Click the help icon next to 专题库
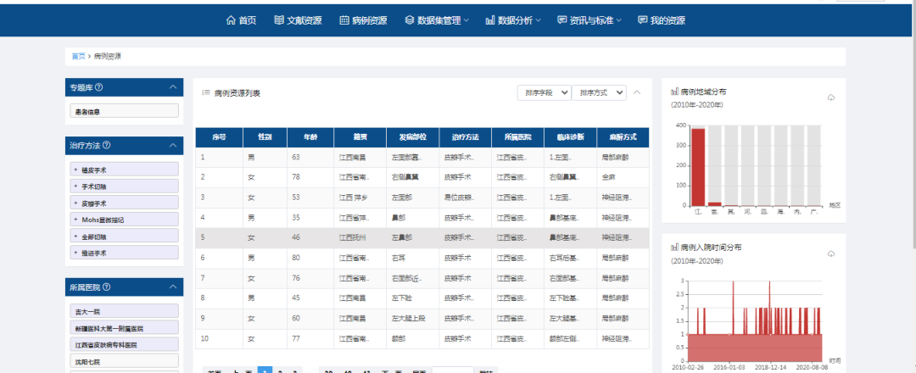Screen dimensions: 916x373 [x=99, y=87]
